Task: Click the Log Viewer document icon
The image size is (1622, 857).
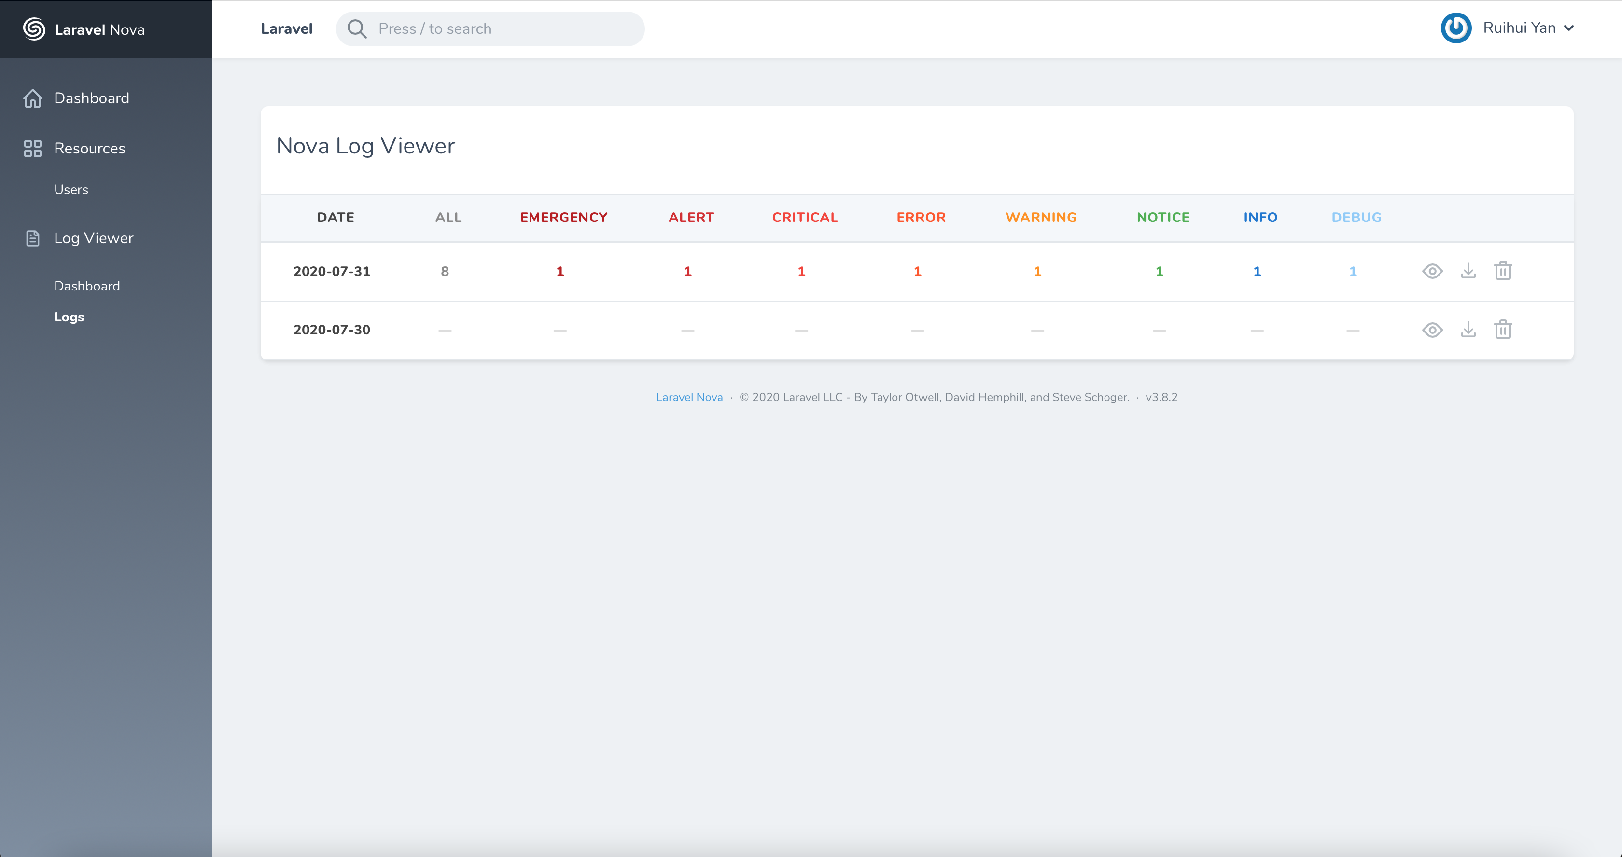Action: (33, 238)
